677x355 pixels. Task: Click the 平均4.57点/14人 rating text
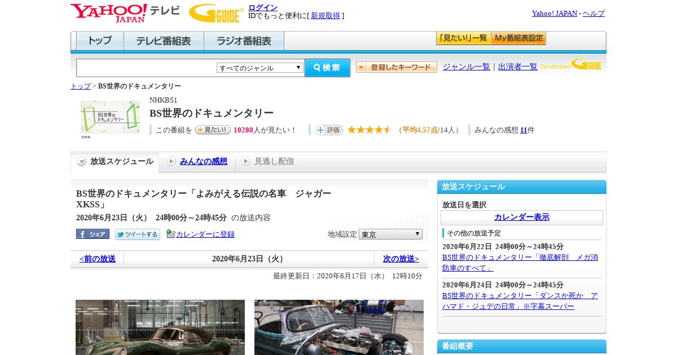pyautogui.click(x=428, y=130)
